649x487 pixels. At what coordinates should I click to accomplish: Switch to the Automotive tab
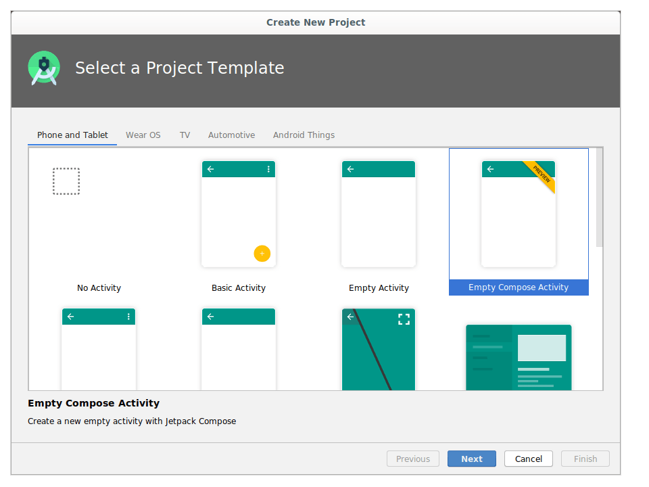pos(231,135)
